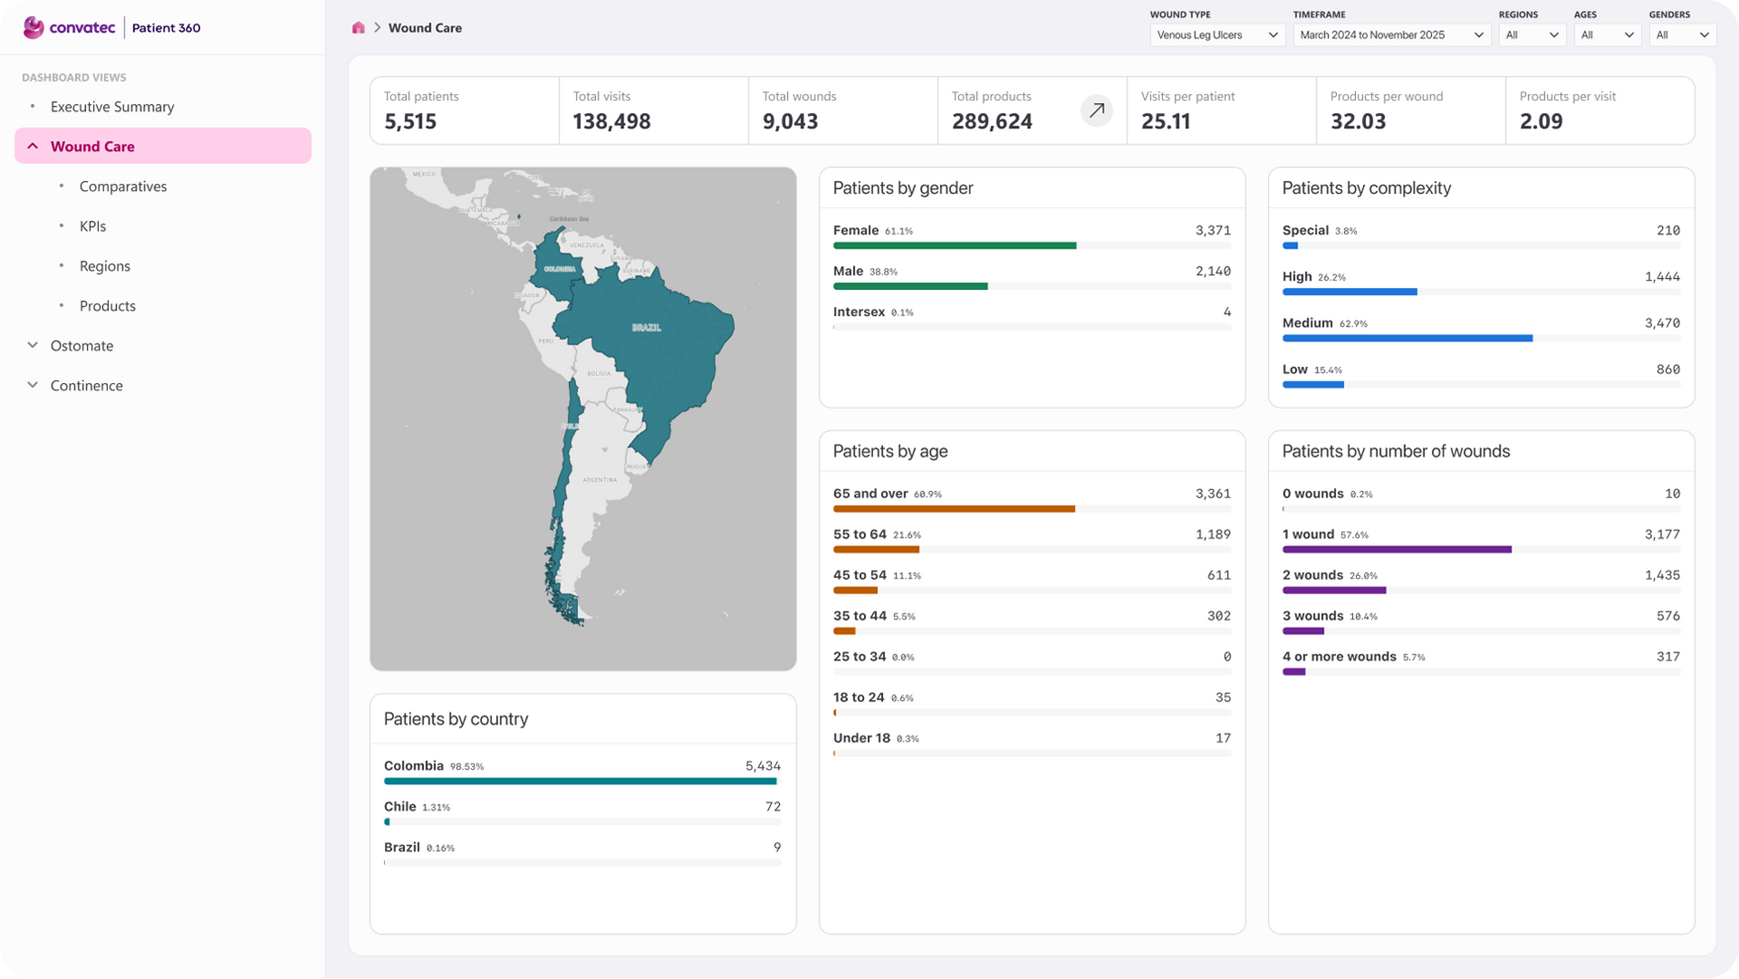
Task: Go to Executive Summary view
Action: pyautogui.click(x=112, y=107)
